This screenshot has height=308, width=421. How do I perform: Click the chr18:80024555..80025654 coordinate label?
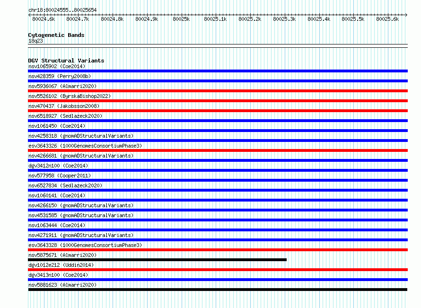point(62,10)
